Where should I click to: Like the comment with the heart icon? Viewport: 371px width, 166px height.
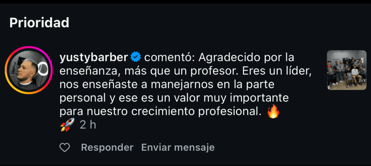click(64, 148)
